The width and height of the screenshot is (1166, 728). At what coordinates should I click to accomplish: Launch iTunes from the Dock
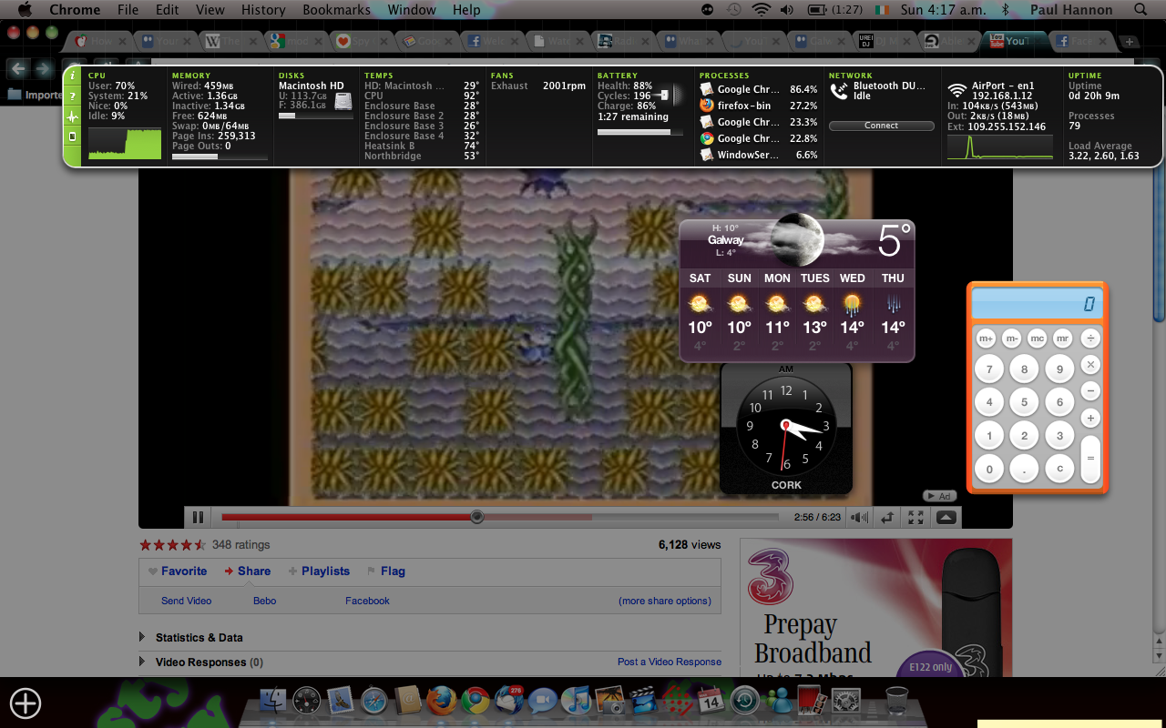point(576,701)
